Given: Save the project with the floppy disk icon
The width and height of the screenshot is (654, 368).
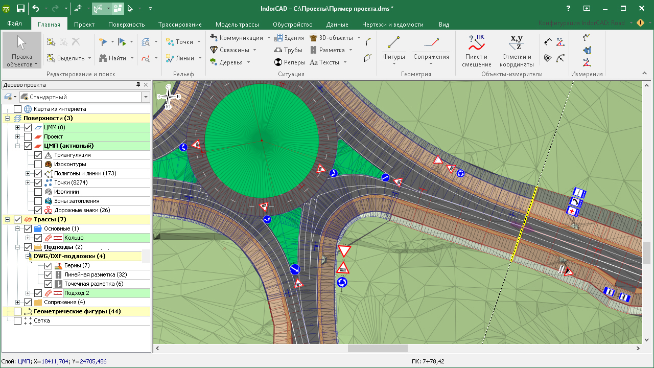Looking at the screenshot, I should [x=20, y=9].
